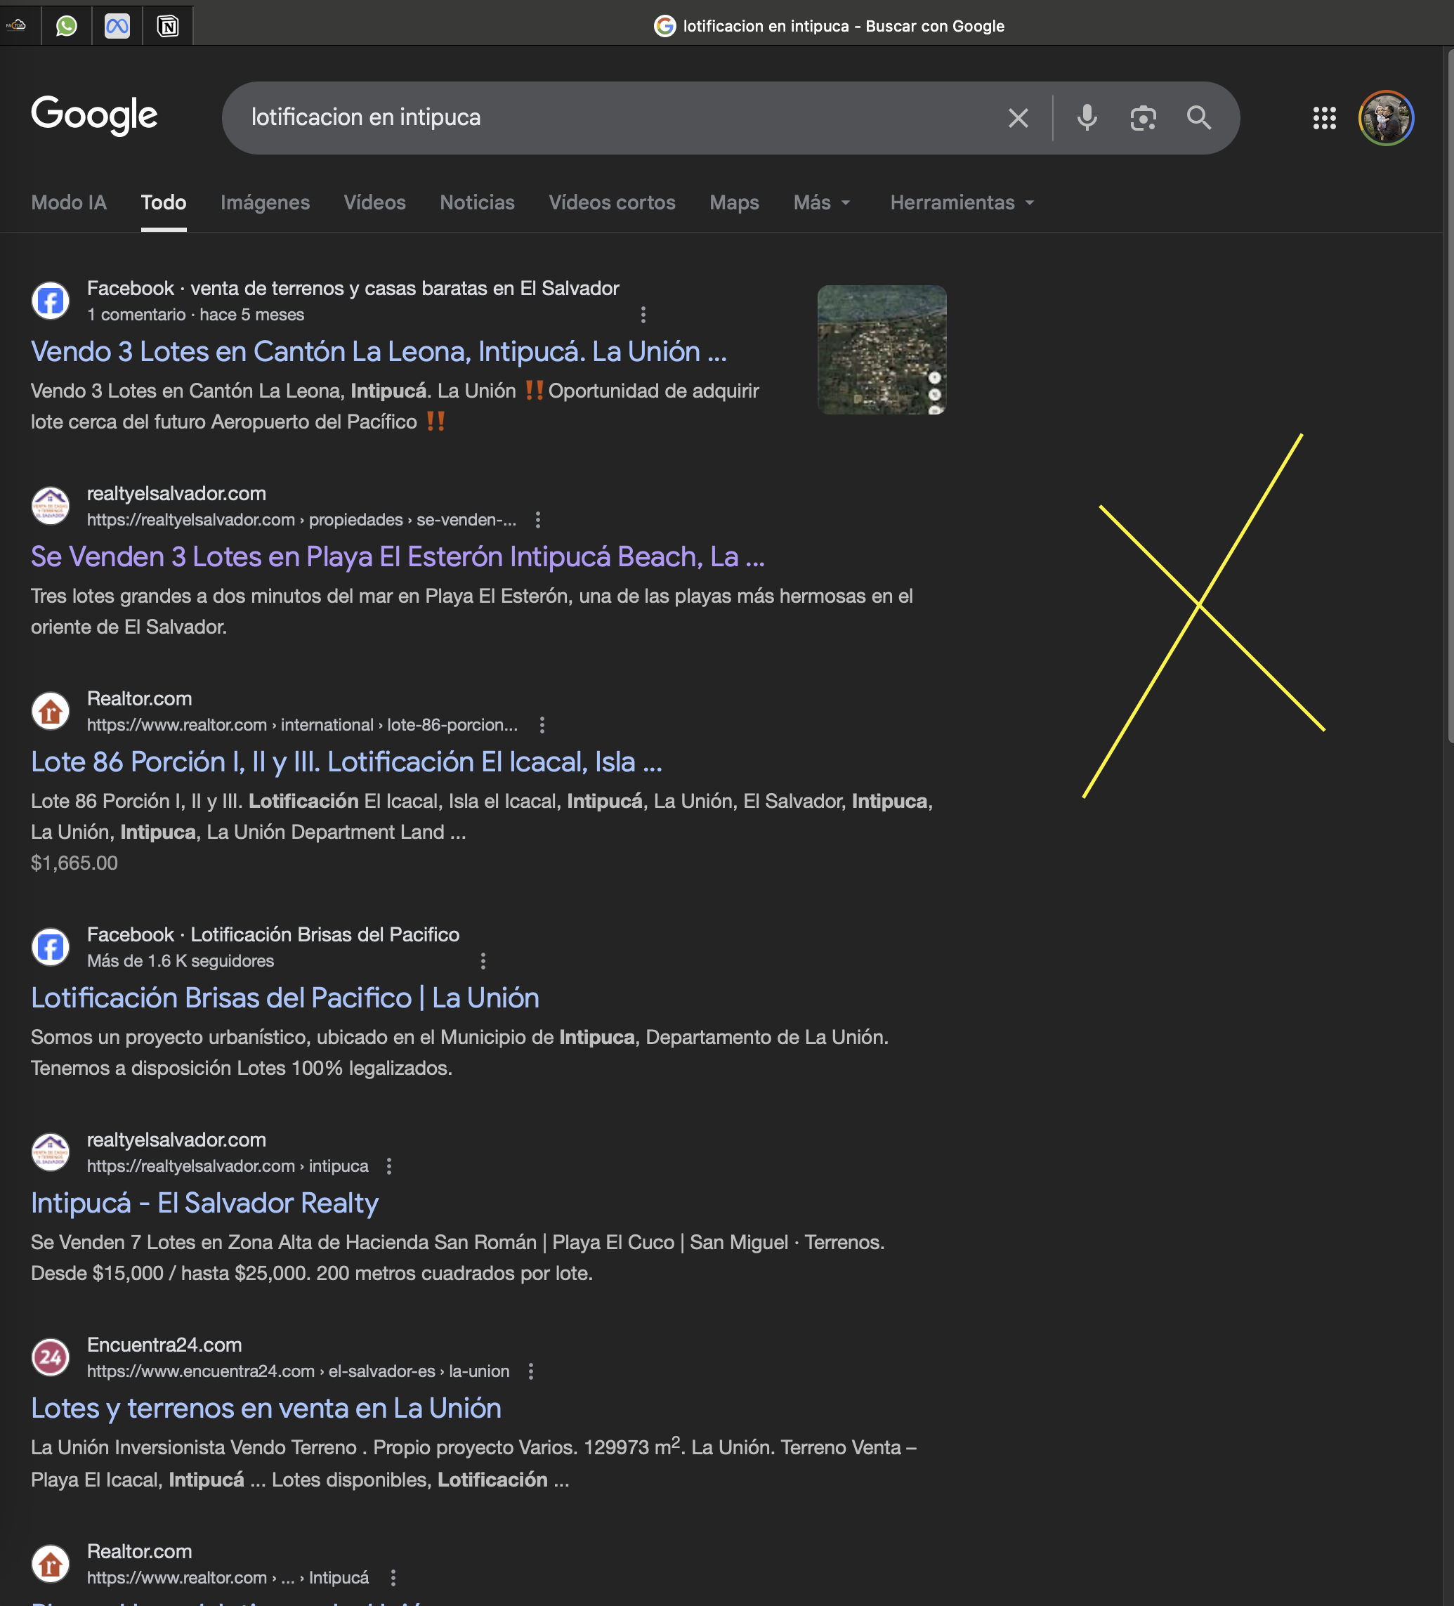Open the pinned WhatsApp tab
Viewport: 1454px width, 1606px height.
coord(67,25)
